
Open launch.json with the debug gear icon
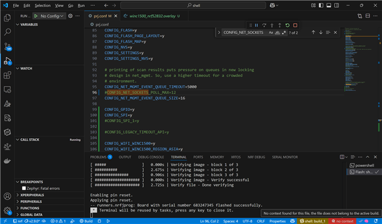pos(70,16)
